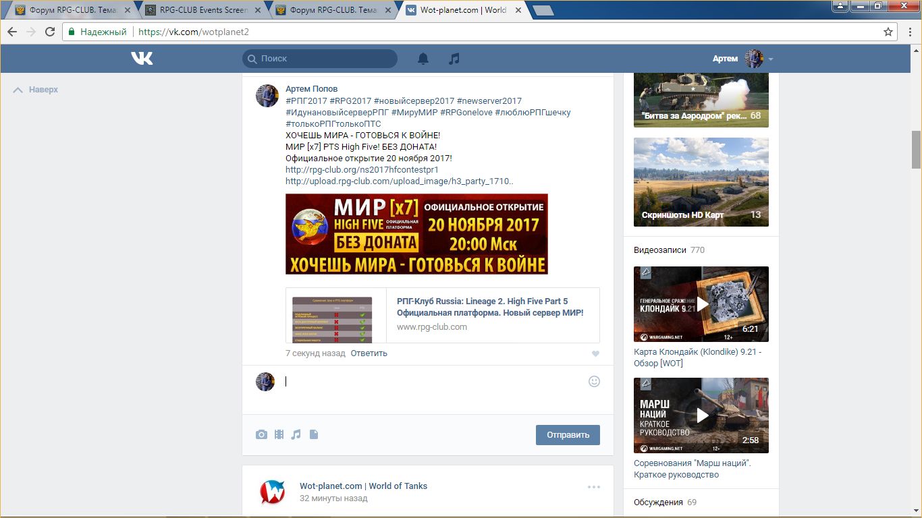Image resolution: width=922 pixels, height=518 pixels.
Task: Open the Обсуждения 69 section
Action: [x=665, y=502]
